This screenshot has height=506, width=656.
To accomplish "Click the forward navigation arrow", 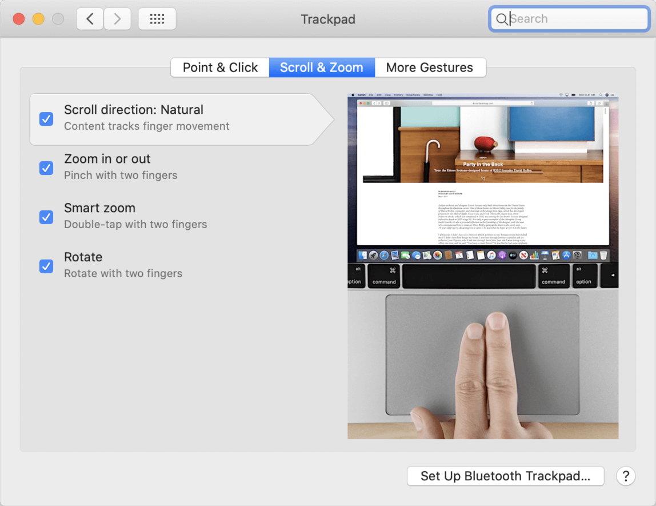I will click(117, 19).
